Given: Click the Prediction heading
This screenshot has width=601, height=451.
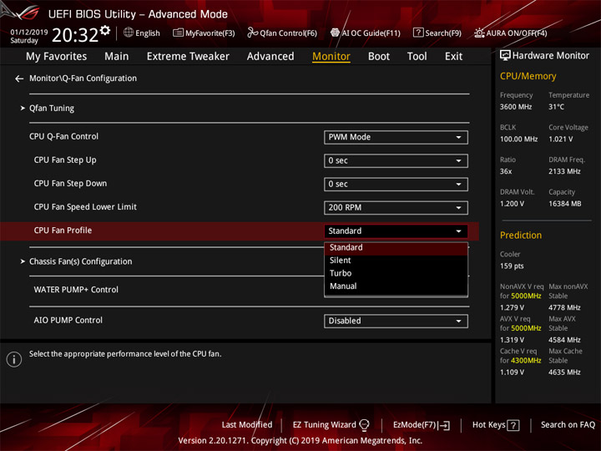Looking at the screenshot, I should tap(521, 235).
